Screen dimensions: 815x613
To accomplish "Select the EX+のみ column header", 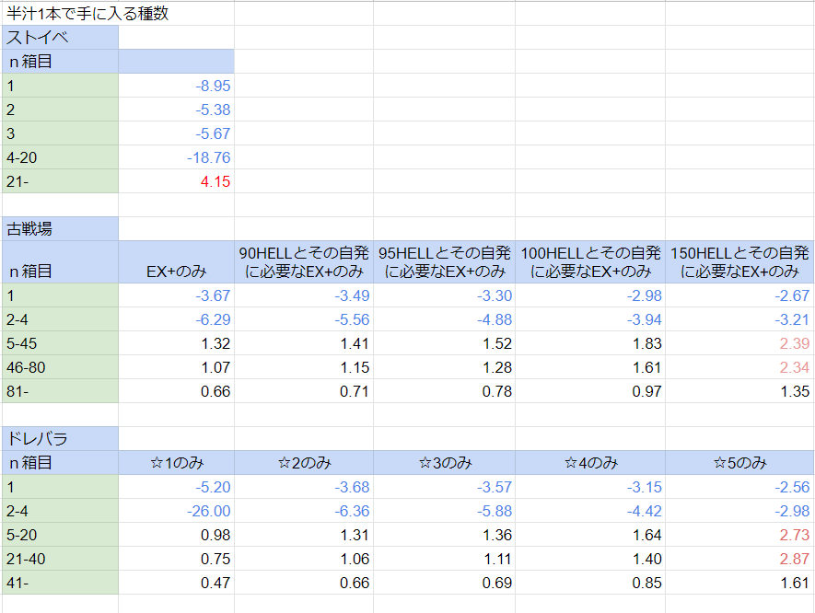I will click(x=176, y=261).
